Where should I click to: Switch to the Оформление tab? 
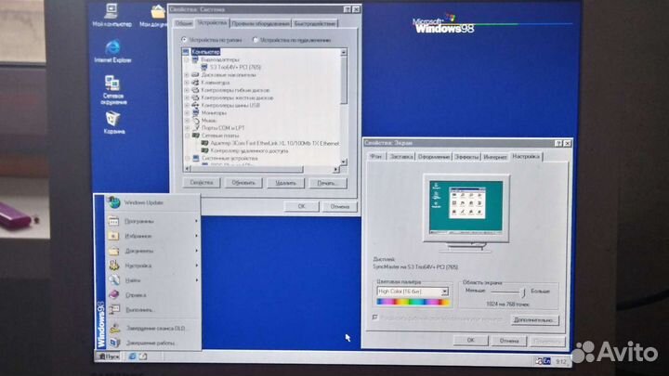(434, 157)
